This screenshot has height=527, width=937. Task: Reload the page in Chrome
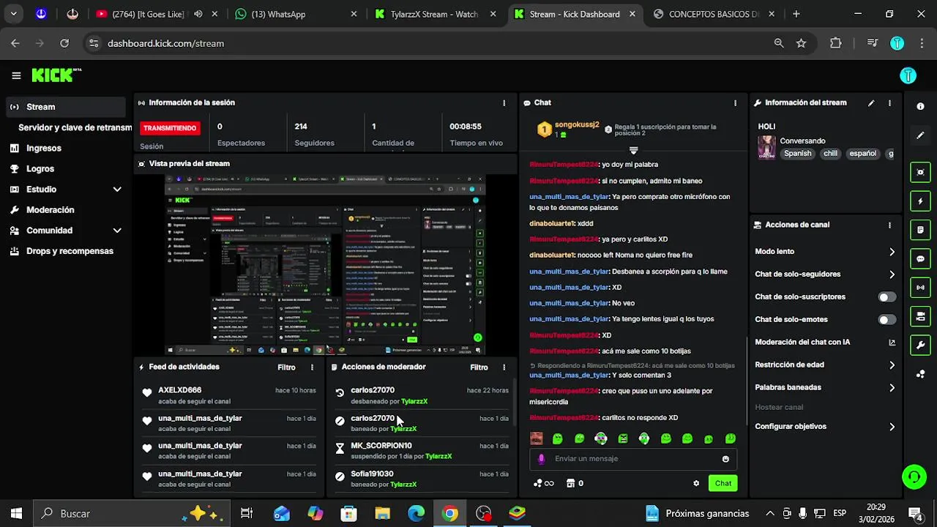coord(64,43)
